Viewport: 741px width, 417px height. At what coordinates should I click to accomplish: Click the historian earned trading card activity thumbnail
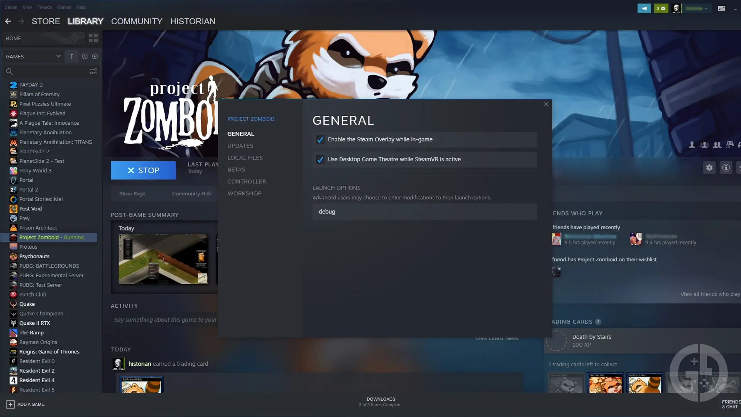(141, 385)
